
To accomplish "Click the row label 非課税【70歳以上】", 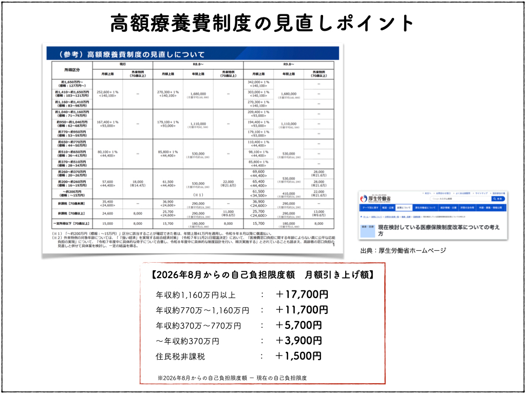I will pos(71,213).
